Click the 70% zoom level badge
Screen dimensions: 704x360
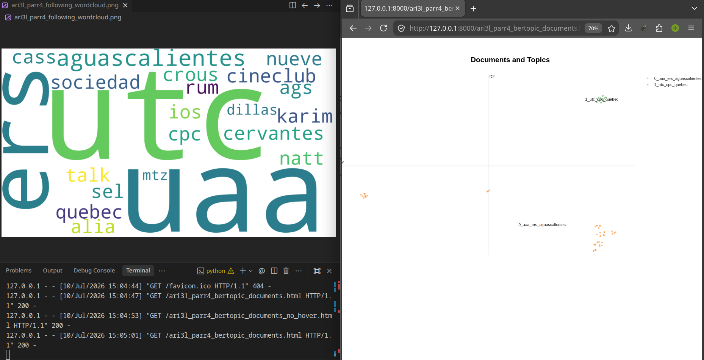pos(593,28)
